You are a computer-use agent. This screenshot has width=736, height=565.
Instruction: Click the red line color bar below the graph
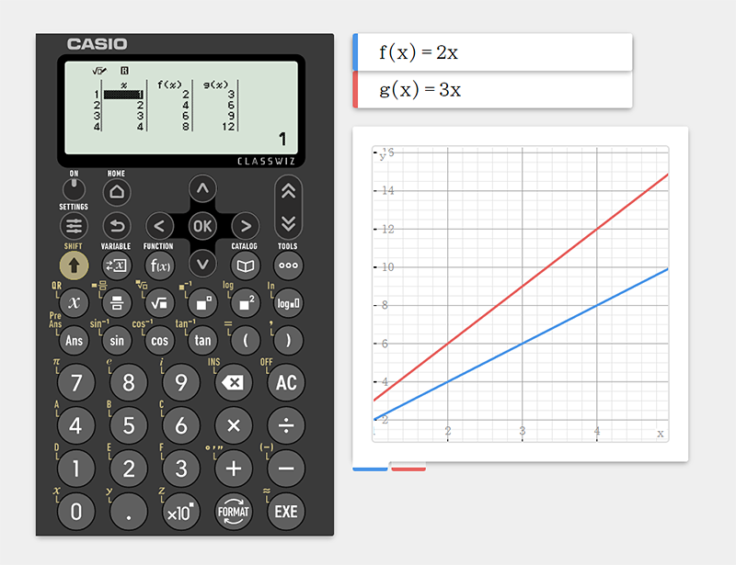408,468
